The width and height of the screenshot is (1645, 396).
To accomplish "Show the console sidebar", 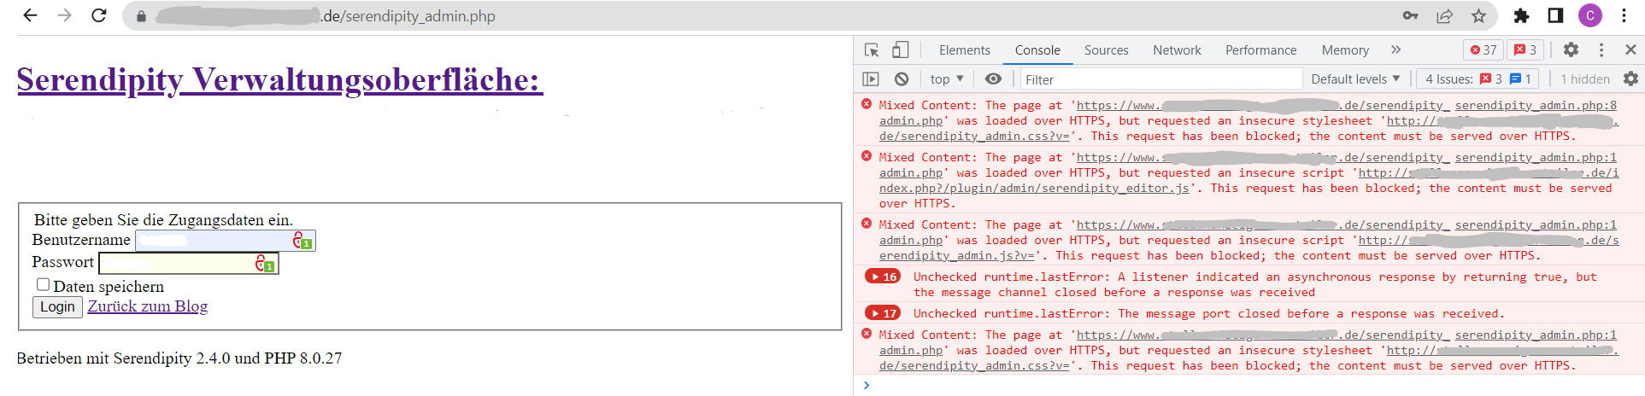I will (871, 79).
